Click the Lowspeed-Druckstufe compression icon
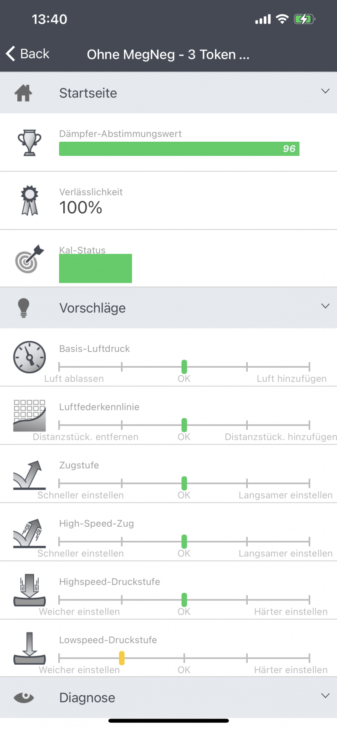 (30, 649)
